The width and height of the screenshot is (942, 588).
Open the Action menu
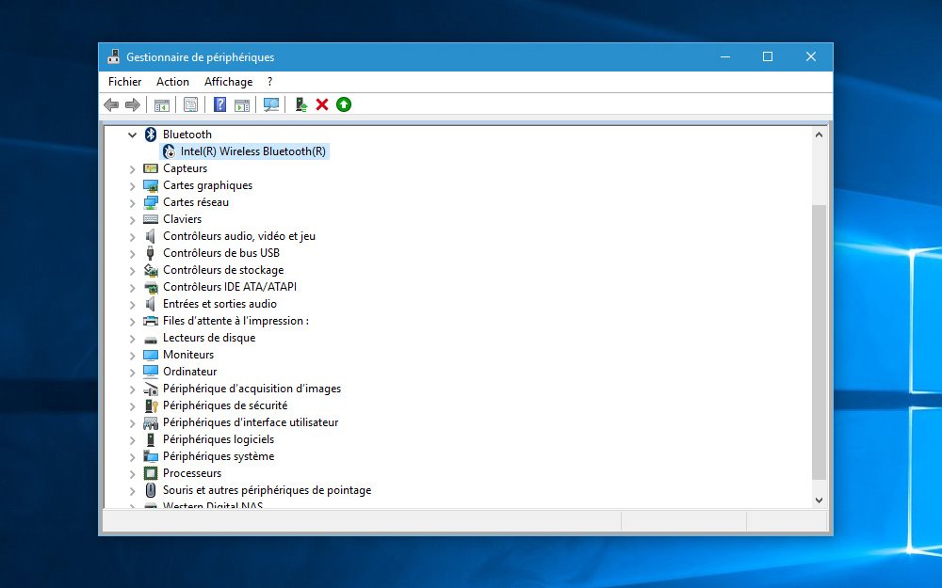(x=172, y=82)
